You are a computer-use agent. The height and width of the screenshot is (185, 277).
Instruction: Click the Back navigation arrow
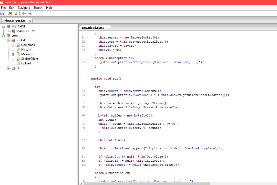(23, 14)
